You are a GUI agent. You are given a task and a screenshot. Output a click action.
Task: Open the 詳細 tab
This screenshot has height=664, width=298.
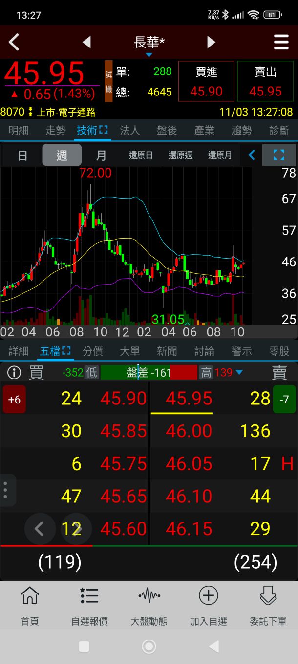[19, 351]
